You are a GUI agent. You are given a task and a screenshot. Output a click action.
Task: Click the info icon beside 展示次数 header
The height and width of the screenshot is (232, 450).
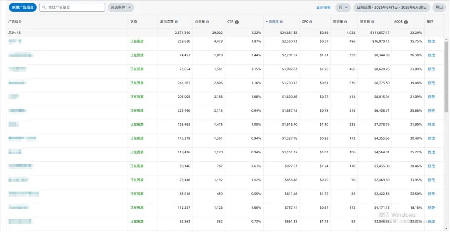pos(176,22)
